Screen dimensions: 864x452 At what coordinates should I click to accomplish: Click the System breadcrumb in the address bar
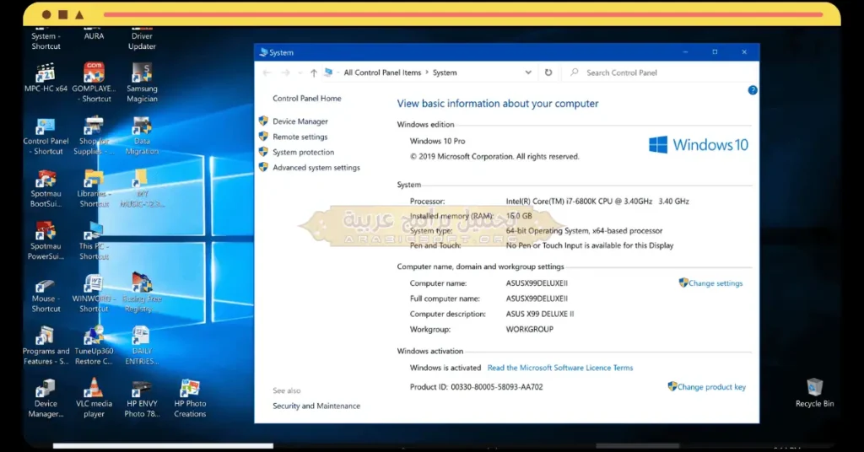(x=445, y=73)
